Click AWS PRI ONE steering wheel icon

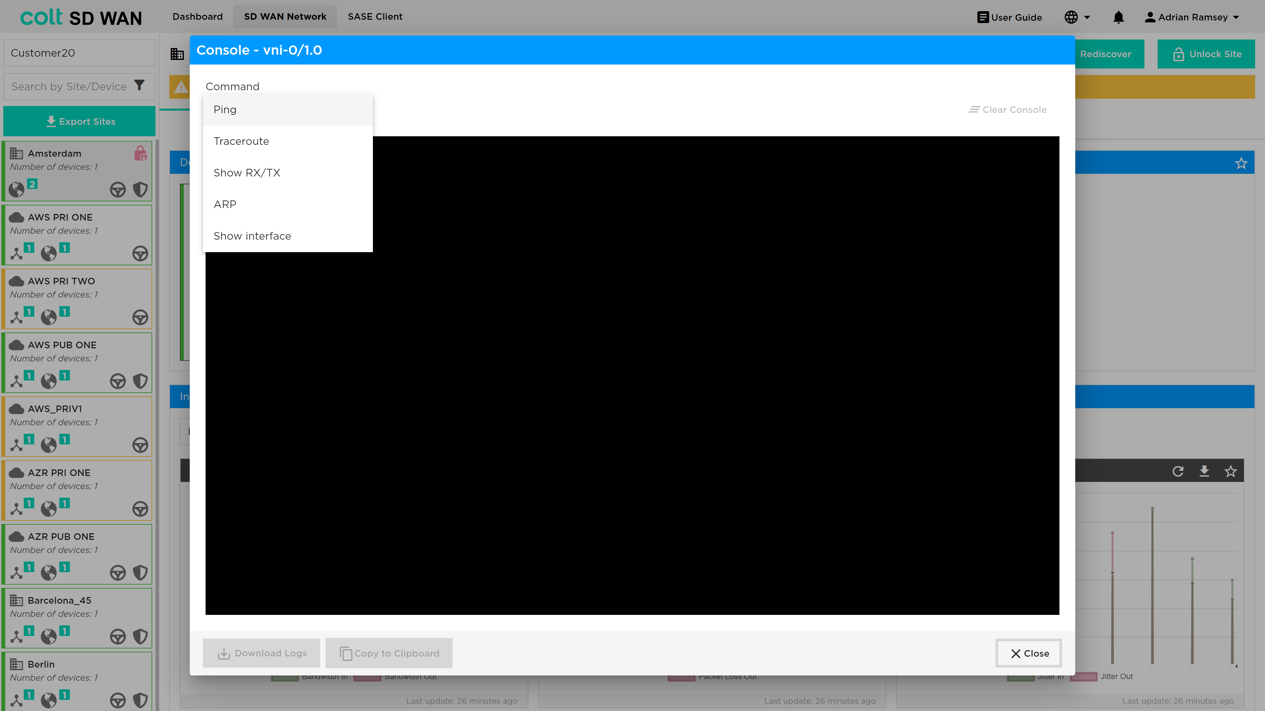[x=140, y=253]
